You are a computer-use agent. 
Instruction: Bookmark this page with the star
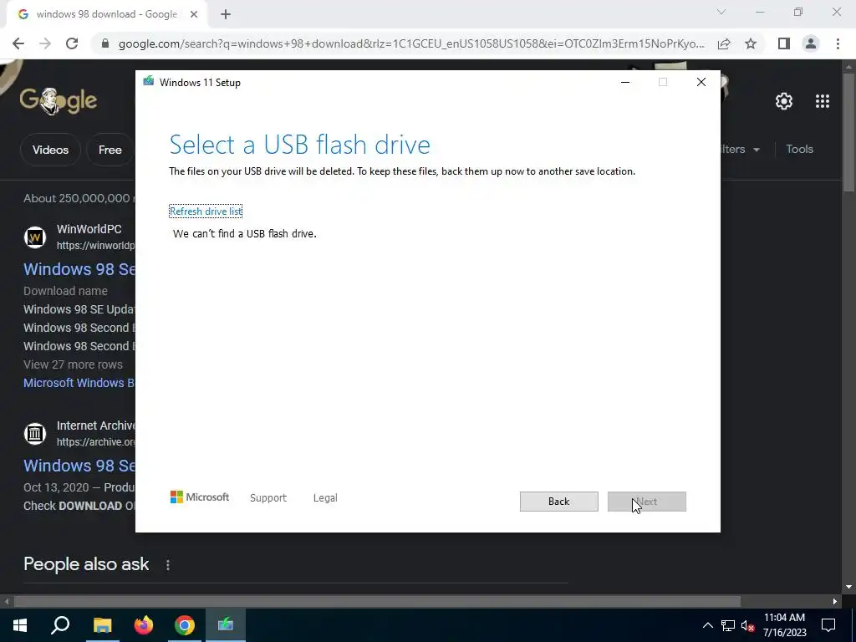(x=751, y=43)
